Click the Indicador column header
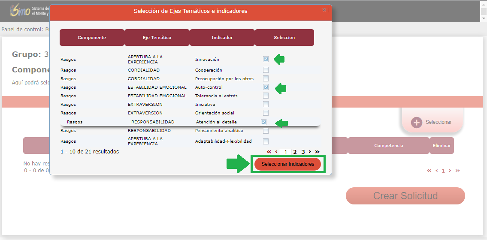The image size is (487, 240). pyautogui.click(x=222, y=38)
